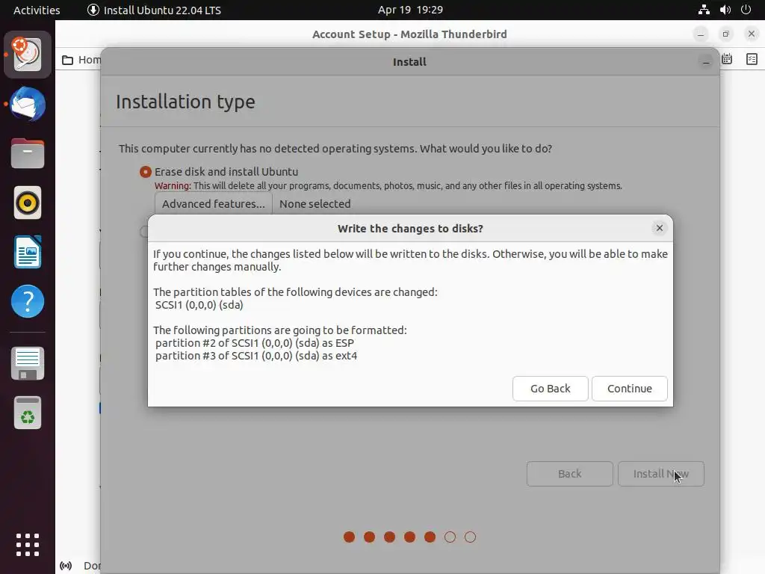Open Files manager from dock
Image resolution: width=765 pixels, height=574 pixels.
(28, 153)
